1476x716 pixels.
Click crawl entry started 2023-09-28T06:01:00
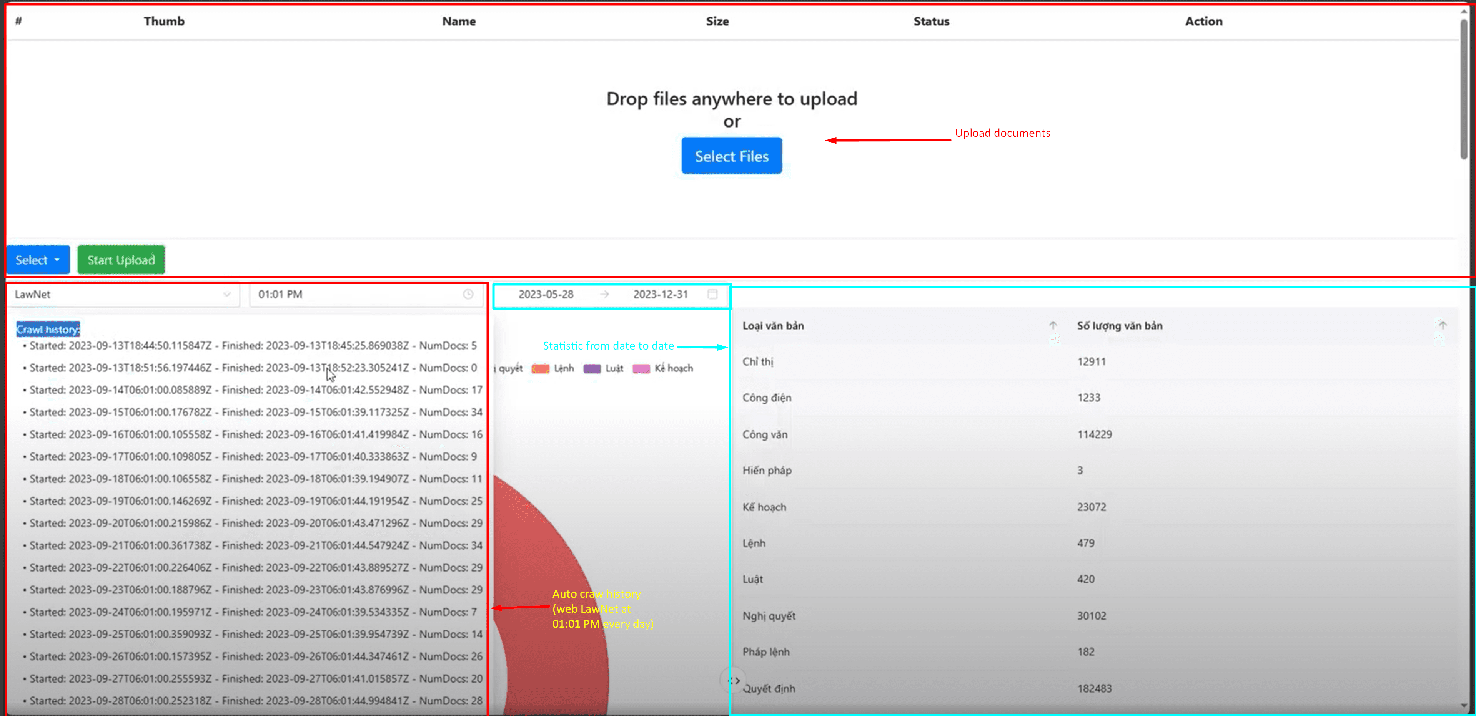(x=256, y=701)
